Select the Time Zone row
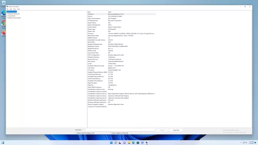 [121, 70]
